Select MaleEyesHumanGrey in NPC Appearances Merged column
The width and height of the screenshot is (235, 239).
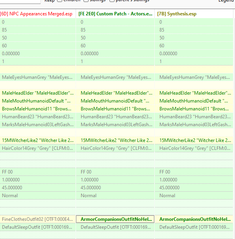(38, 77)
